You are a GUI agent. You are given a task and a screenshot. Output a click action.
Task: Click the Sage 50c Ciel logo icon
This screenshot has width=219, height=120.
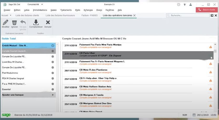coord(5,4)
